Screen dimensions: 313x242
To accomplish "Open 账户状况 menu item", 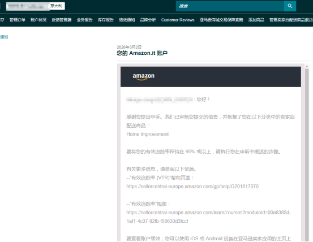I will pyautogui.click(x=38, y=20).
